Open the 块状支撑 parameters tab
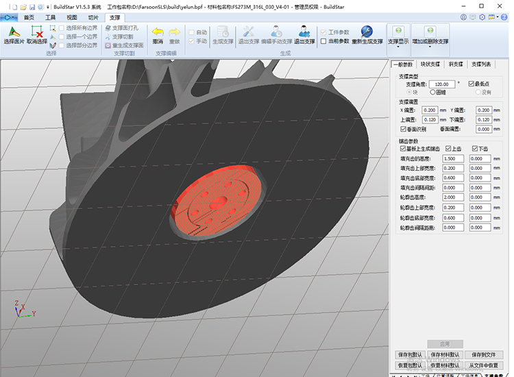The image size is (514, 377). tap(430, 64)
